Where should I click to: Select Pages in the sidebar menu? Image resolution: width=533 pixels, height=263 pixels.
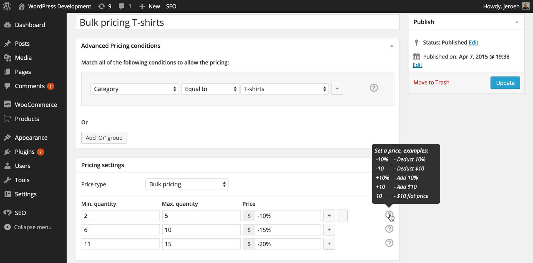pos(7,72)
